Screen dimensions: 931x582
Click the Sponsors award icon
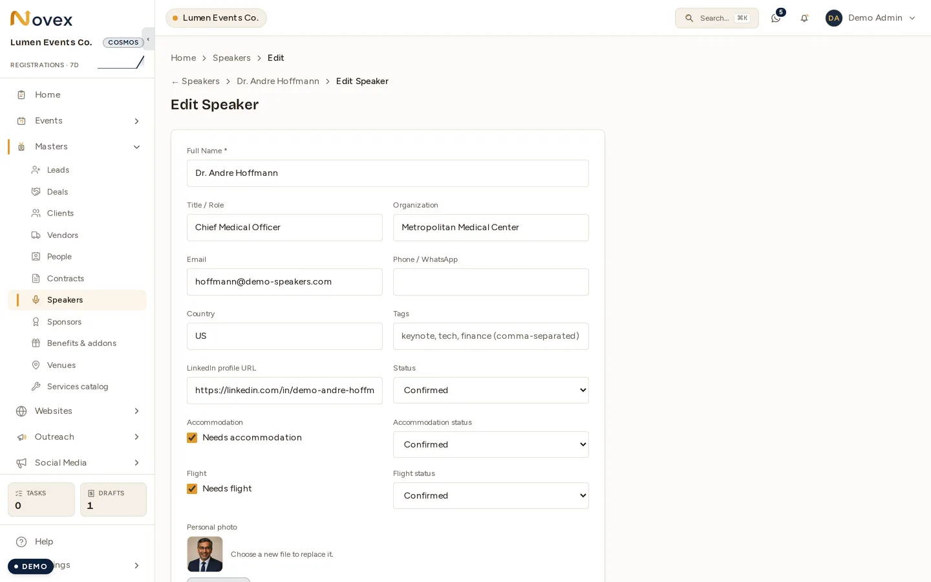[36, 322]
